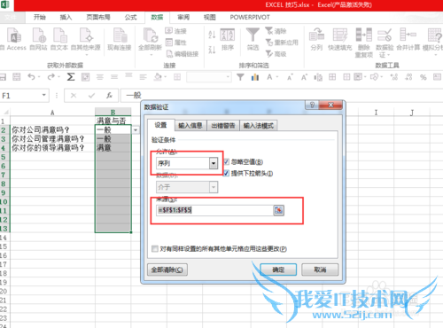Open the Review (审阅) ribbon tab

coord(183,18)
